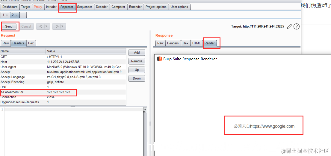Viewport: 331px width, 156px height.
Task: Open the help question mark icon
Action: (x=297, y=27)
